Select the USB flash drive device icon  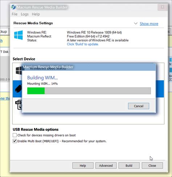pyautogui.click(x=19, y=89)
